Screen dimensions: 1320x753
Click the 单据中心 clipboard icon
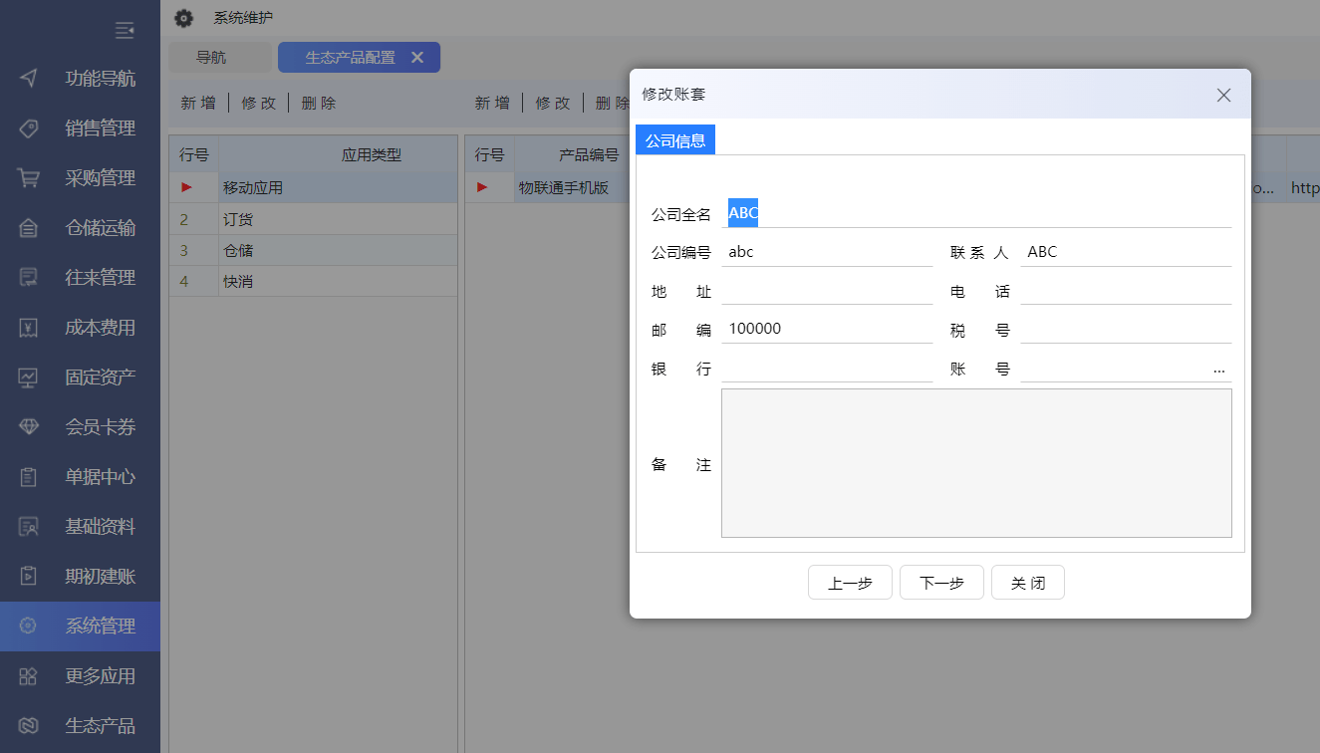(x=29, y=477)
